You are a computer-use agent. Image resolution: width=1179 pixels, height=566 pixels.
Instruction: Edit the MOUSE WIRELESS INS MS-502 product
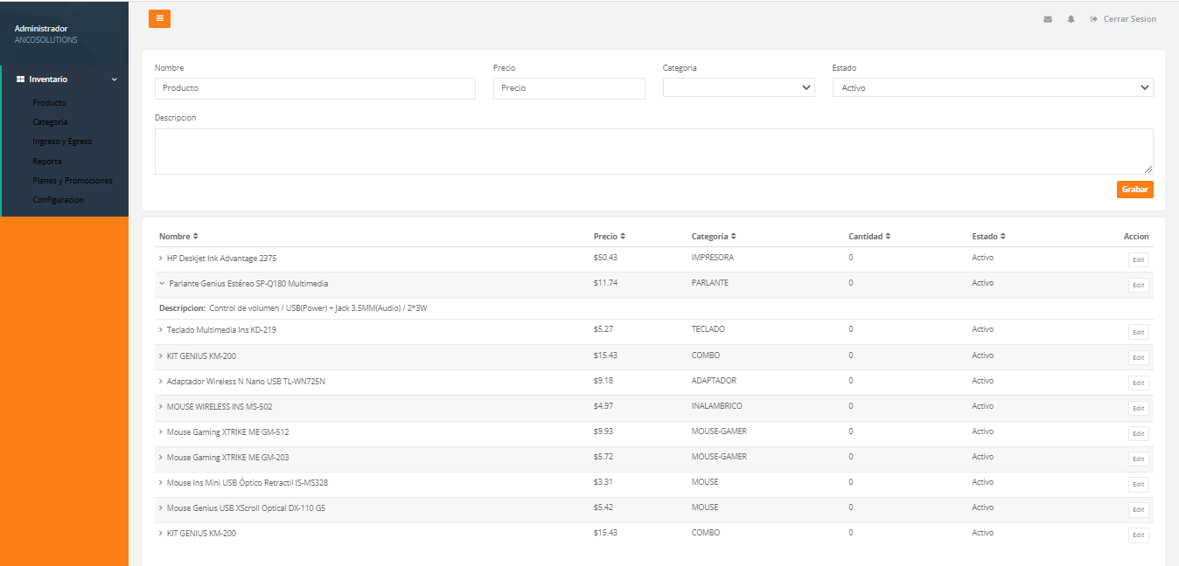(1138, 408)
